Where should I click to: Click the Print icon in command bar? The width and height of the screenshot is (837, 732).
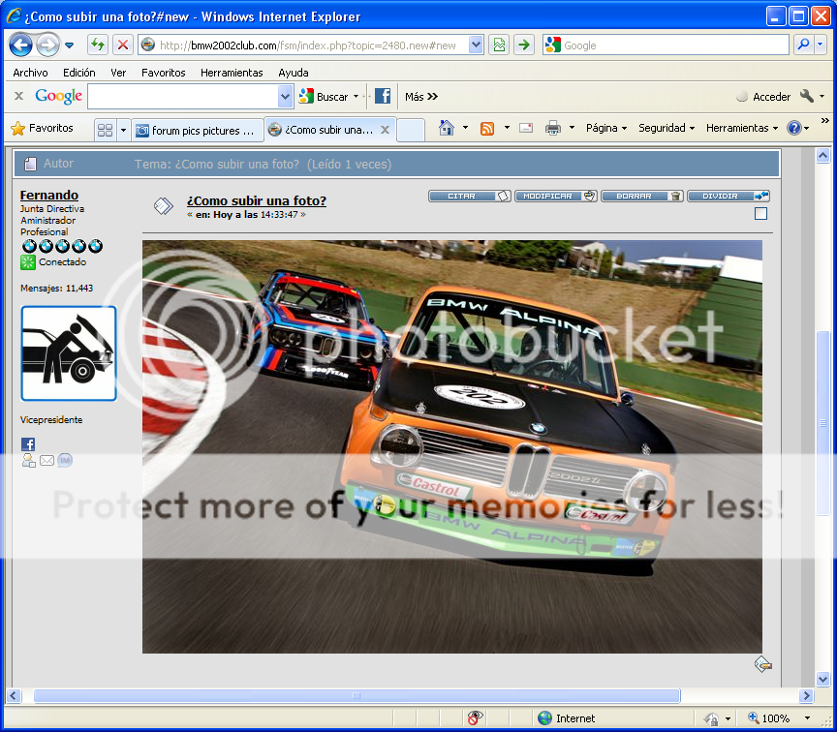pos(553,128)
